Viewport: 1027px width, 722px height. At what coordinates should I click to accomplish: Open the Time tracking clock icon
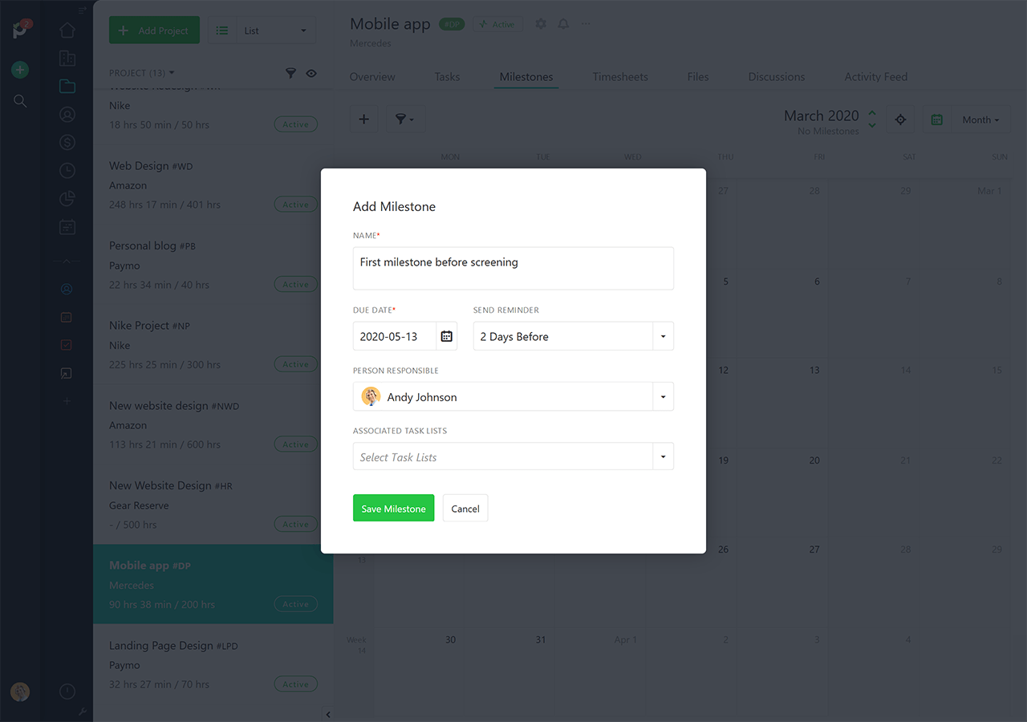pos(67,171)
